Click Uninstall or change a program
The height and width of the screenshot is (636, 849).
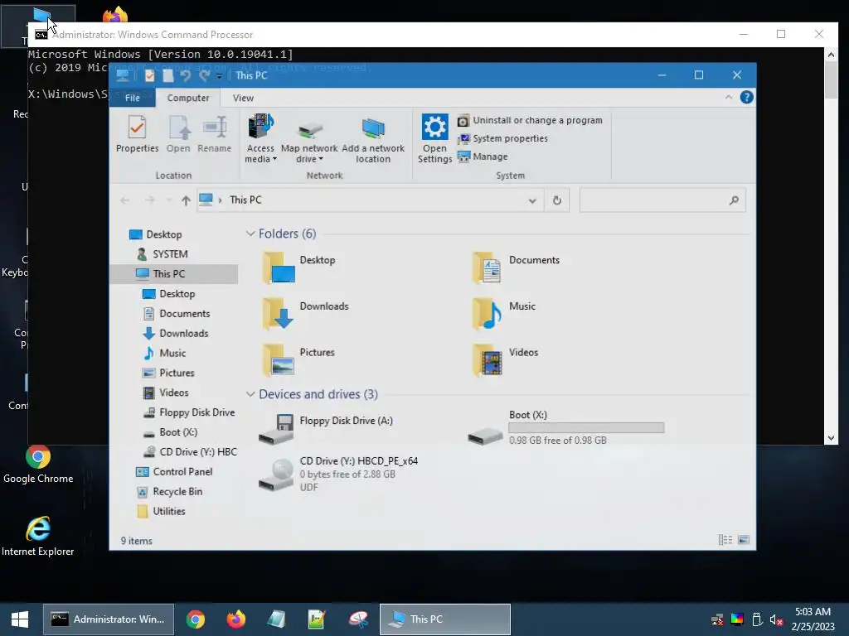click(530, 120)
